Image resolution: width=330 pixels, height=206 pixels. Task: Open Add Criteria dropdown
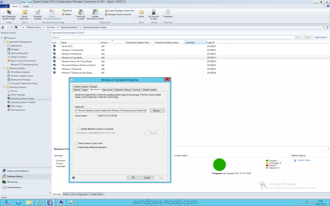pos(321,37)
